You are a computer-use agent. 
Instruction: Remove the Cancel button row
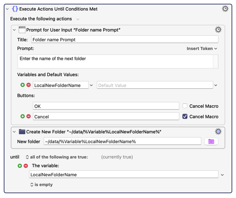point(29,116)
